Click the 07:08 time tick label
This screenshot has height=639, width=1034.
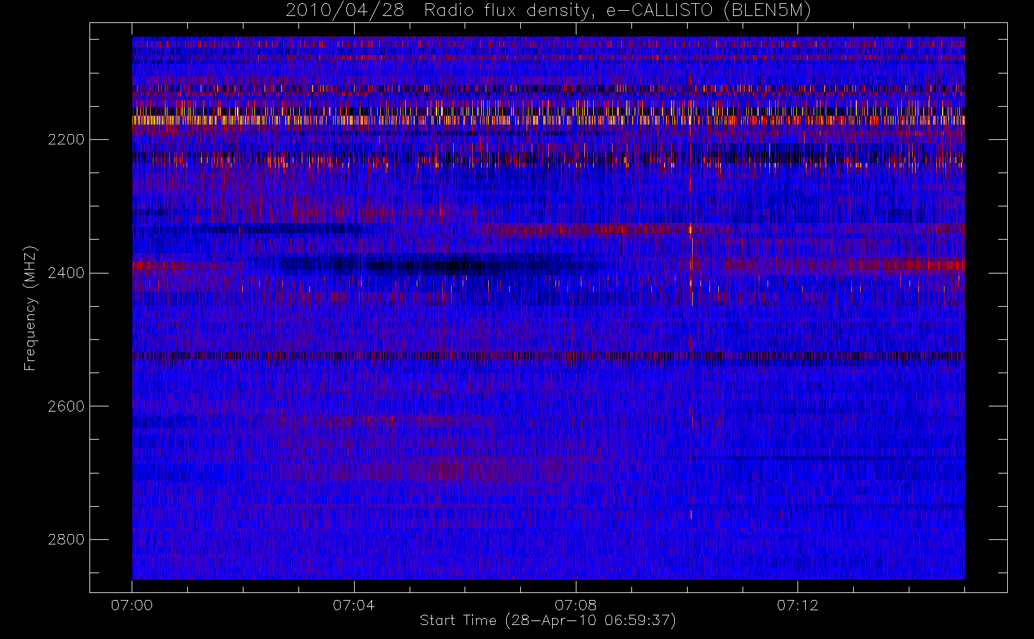point(575,605)
